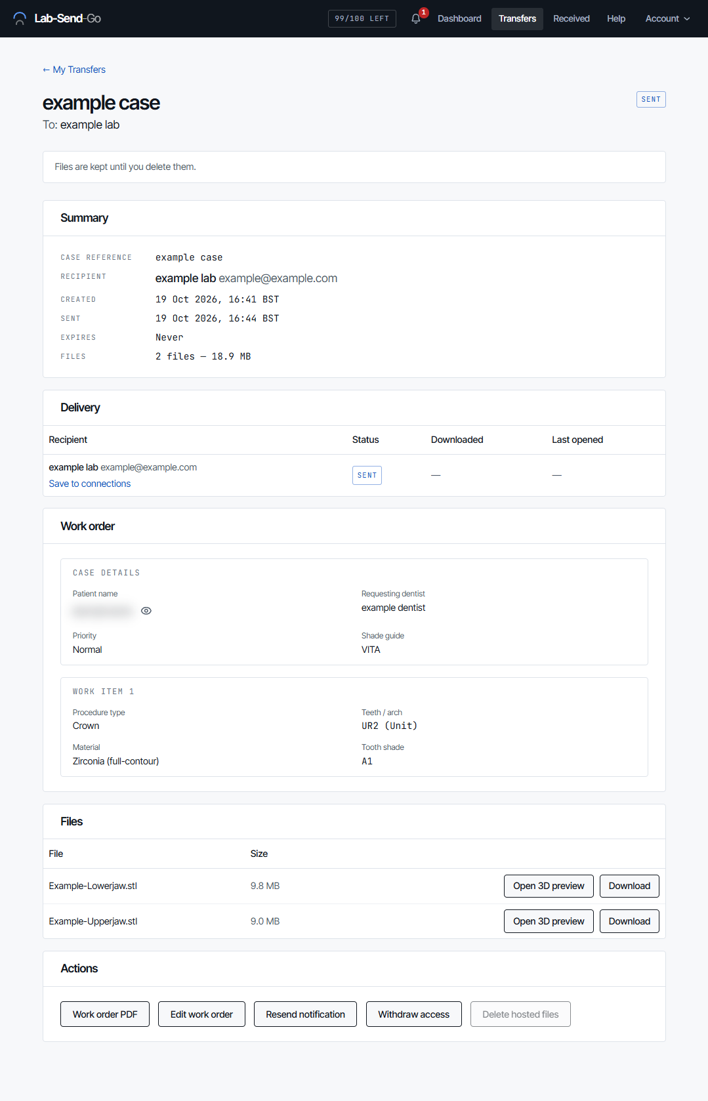708x1101 pixels.
Task: Click Withdraw access button
Action: coord(413,1014)
